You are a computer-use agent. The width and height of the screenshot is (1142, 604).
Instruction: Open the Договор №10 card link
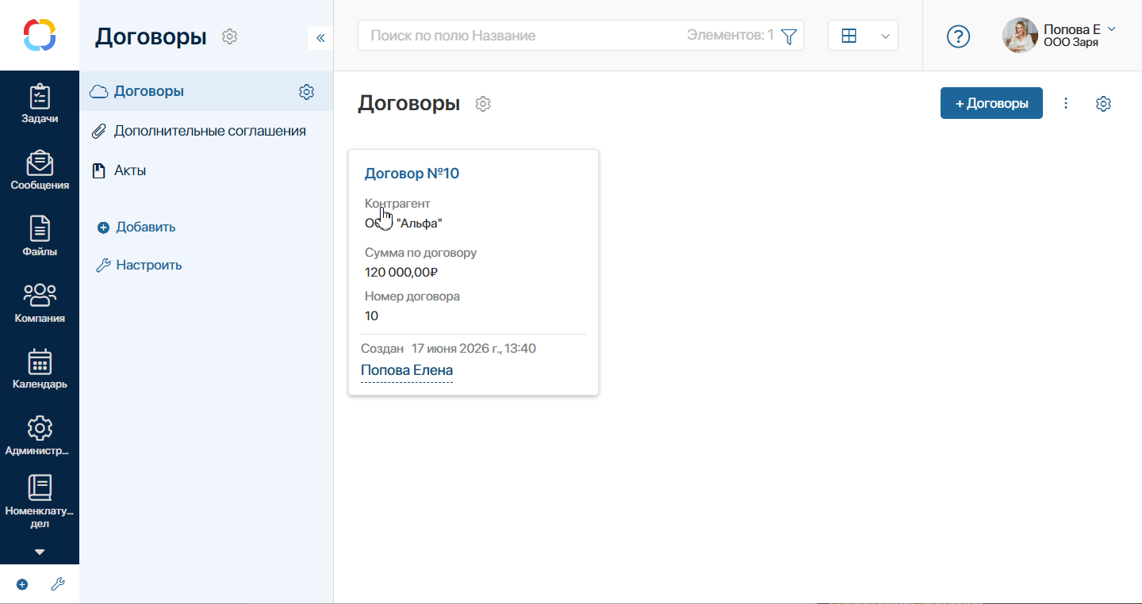click(x=412, y=174)
